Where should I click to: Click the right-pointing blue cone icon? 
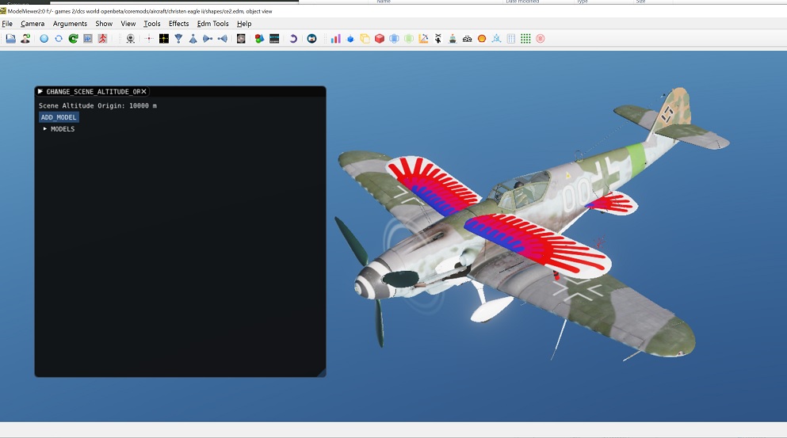208,39
